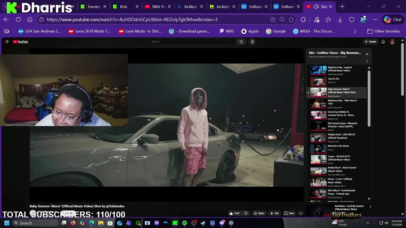Open YouTube notifications bell
This screenshot has height=228, width=406.
tap(383, 42)
